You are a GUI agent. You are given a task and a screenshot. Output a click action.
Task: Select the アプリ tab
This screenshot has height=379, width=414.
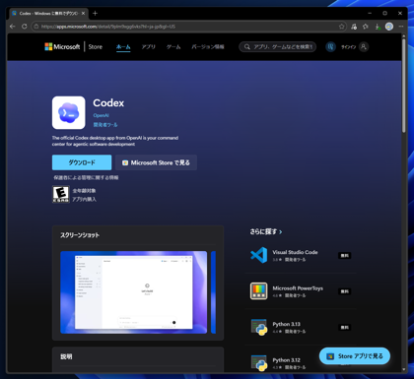(148, 47)
